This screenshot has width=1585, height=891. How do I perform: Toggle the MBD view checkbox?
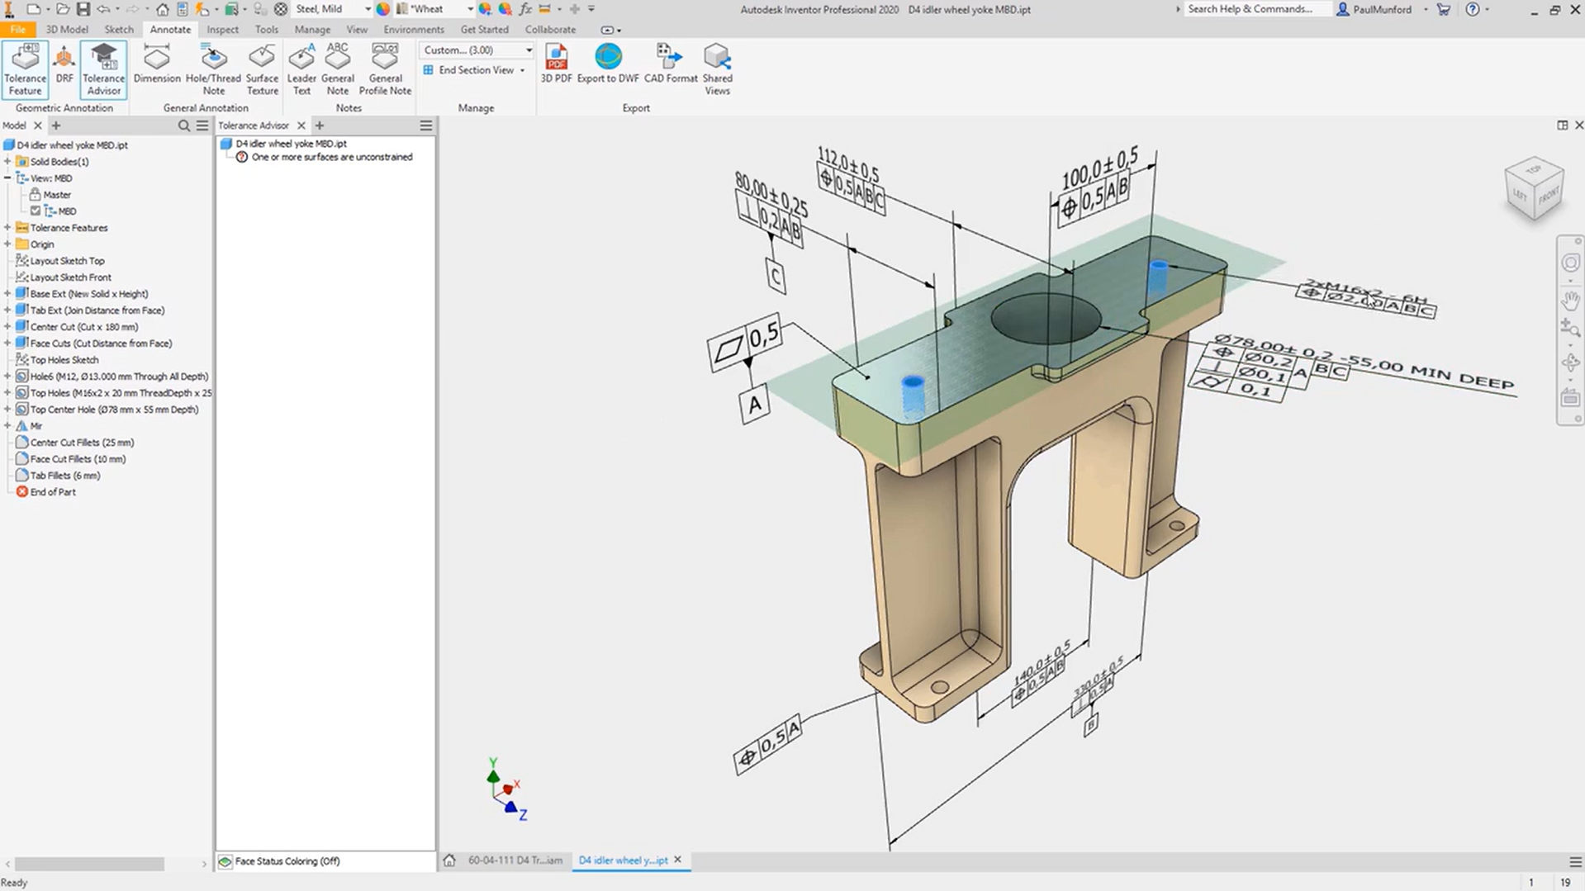(x=36, y=211)
